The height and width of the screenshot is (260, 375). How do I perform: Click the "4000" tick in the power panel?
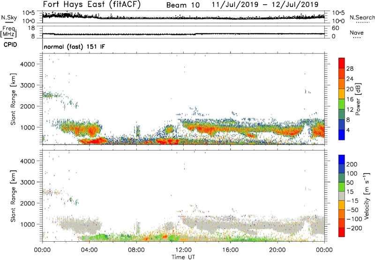[28, 64]
